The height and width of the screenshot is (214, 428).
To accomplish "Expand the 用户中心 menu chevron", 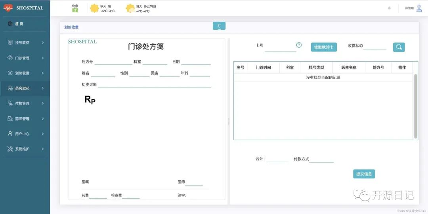I will pyautogui.click(x=43, y=134).
